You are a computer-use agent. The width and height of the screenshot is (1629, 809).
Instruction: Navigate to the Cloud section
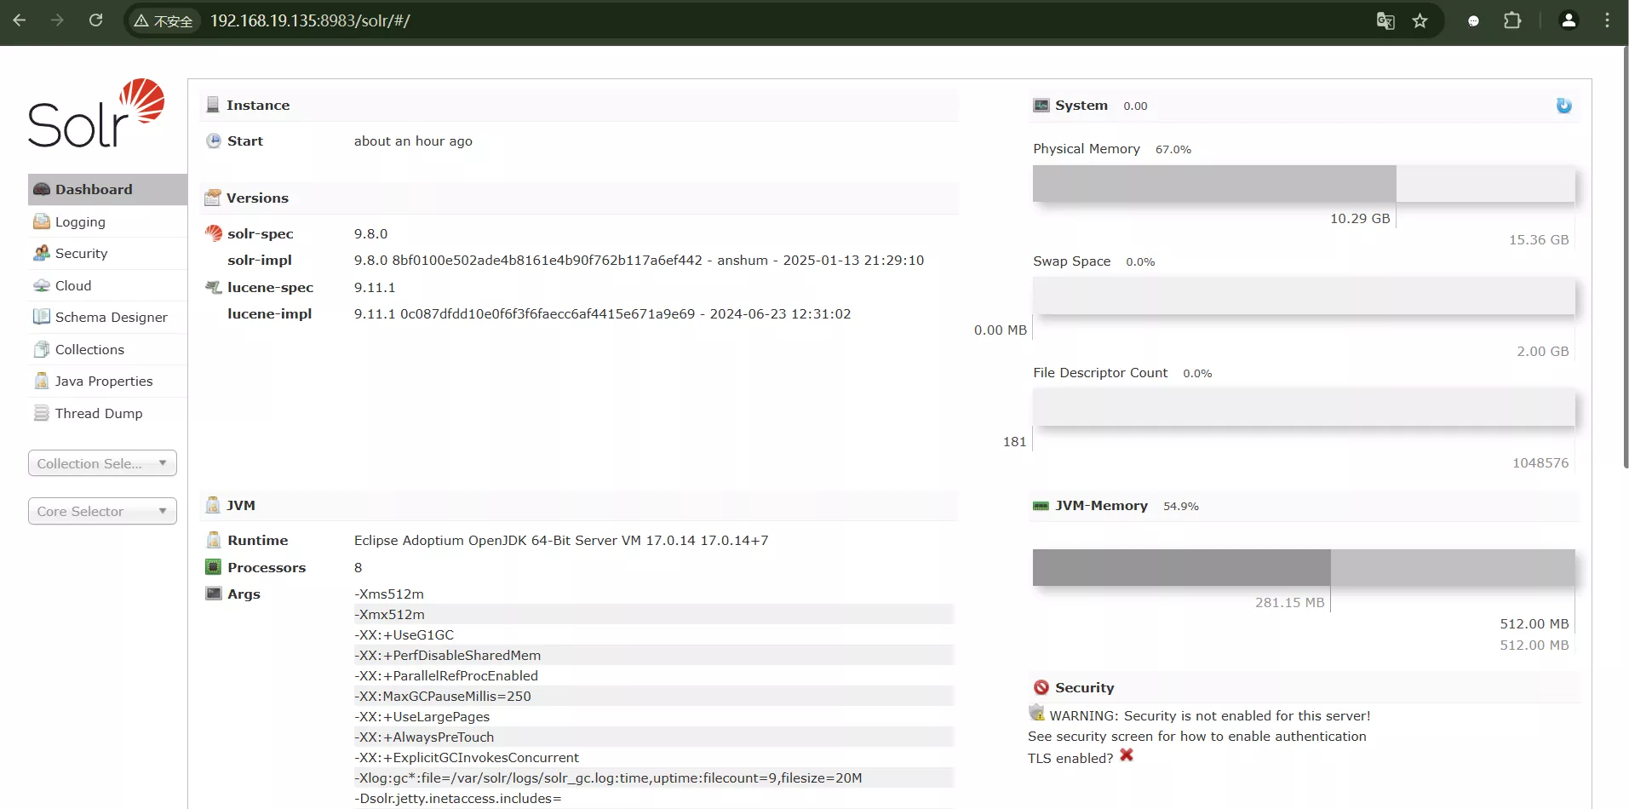[x=72, y=286]
